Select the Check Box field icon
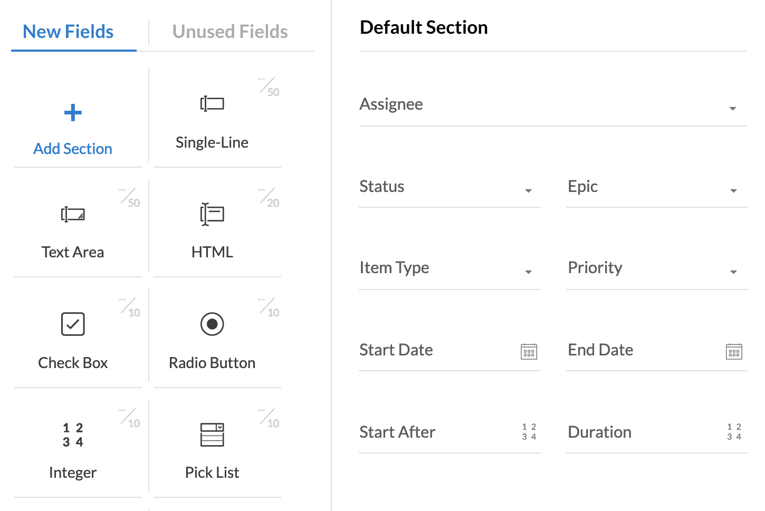Screen dimensions: 765x511 click(73, 324)
